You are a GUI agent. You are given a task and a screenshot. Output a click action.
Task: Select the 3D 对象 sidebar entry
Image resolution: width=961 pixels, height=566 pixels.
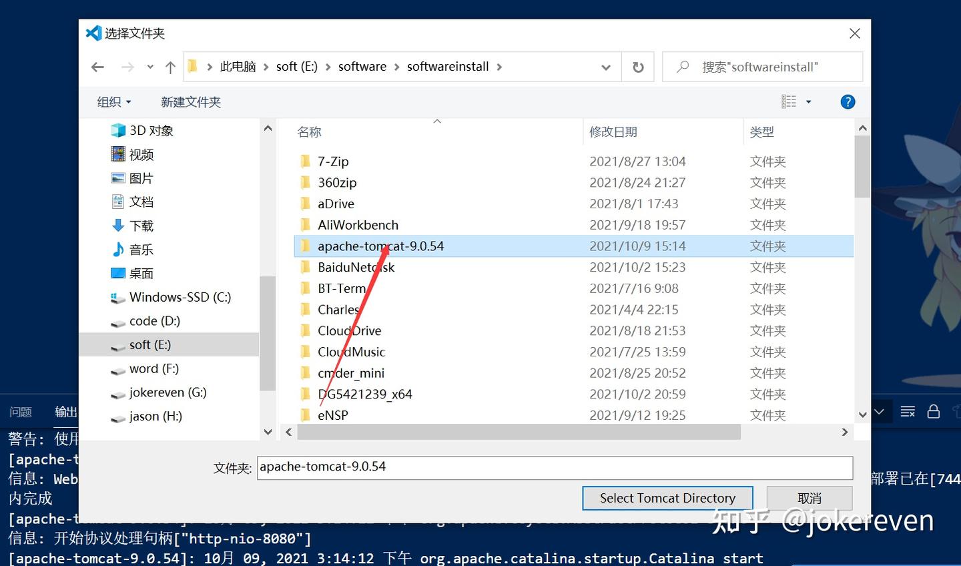tap(149, 131)
